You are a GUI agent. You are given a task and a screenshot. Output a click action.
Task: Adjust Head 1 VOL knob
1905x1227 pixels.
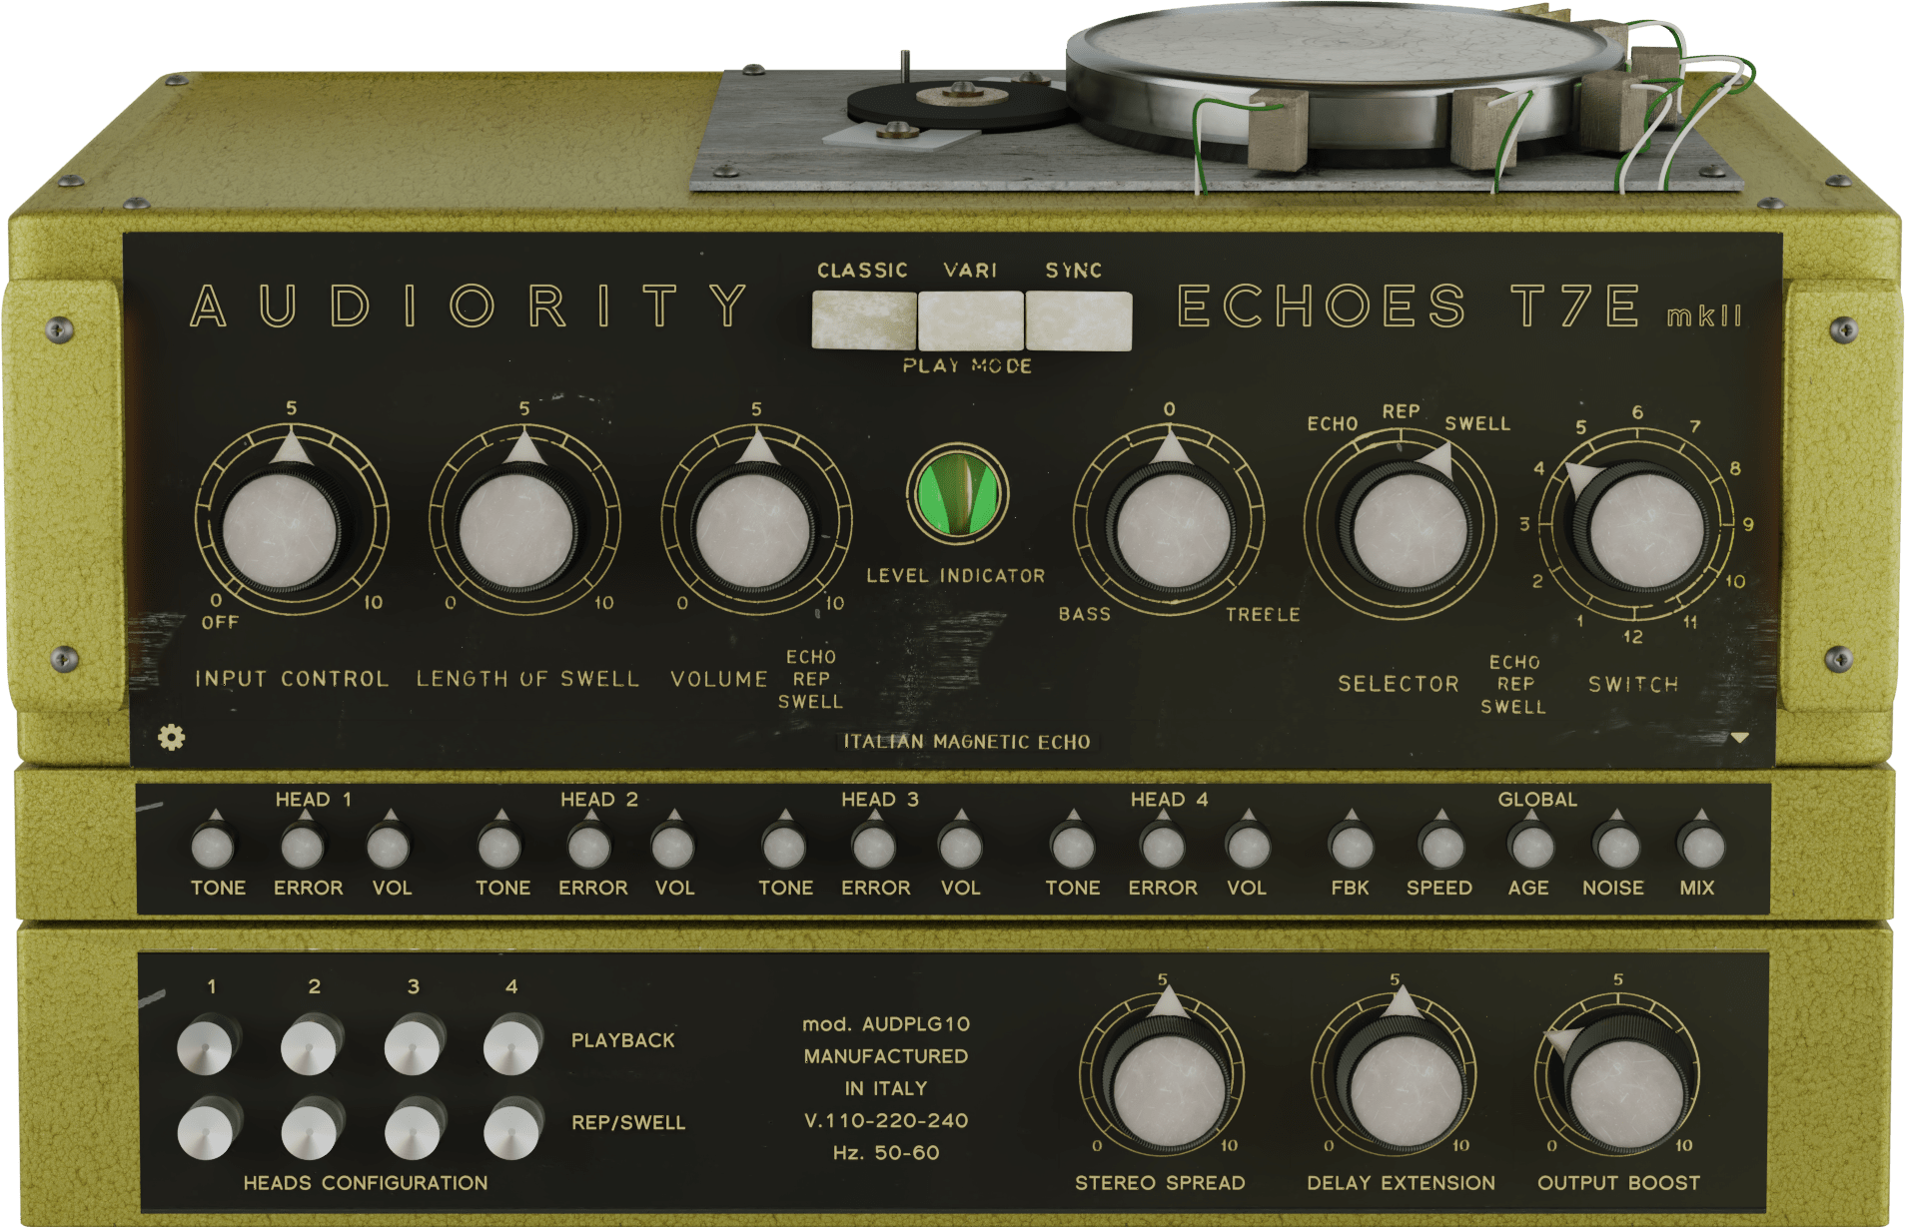click(x=389, y=845)
